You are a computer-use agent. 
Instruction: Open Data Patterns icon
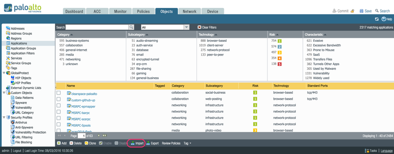tap(13, 98)
